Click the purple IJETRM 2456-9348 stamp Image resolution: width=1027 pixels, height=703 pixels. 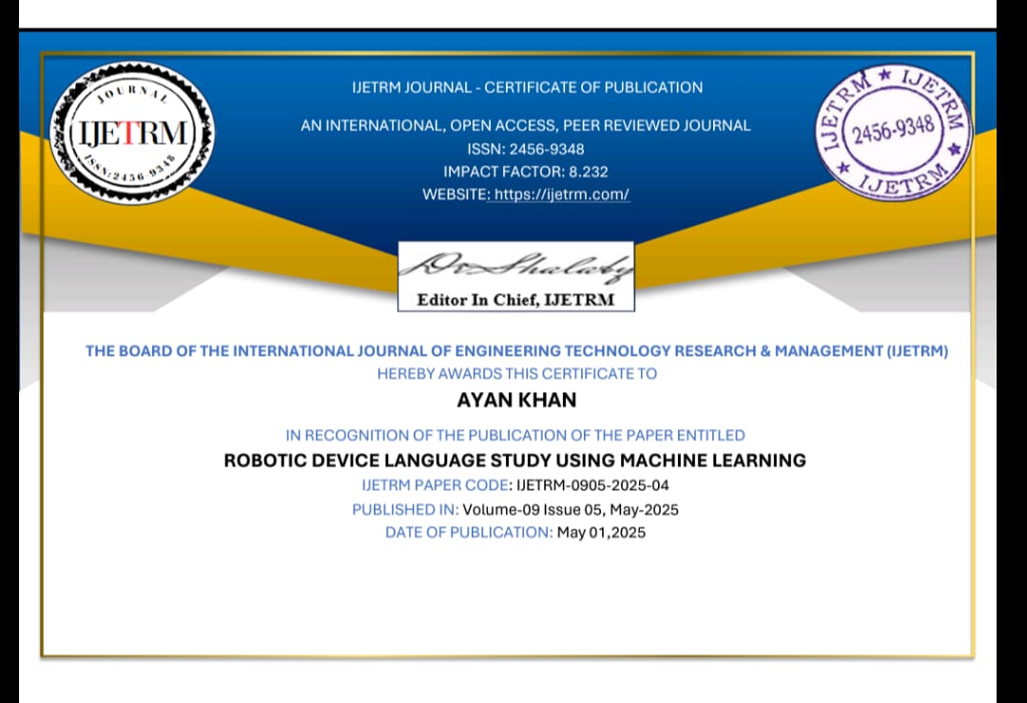(893, 131)
